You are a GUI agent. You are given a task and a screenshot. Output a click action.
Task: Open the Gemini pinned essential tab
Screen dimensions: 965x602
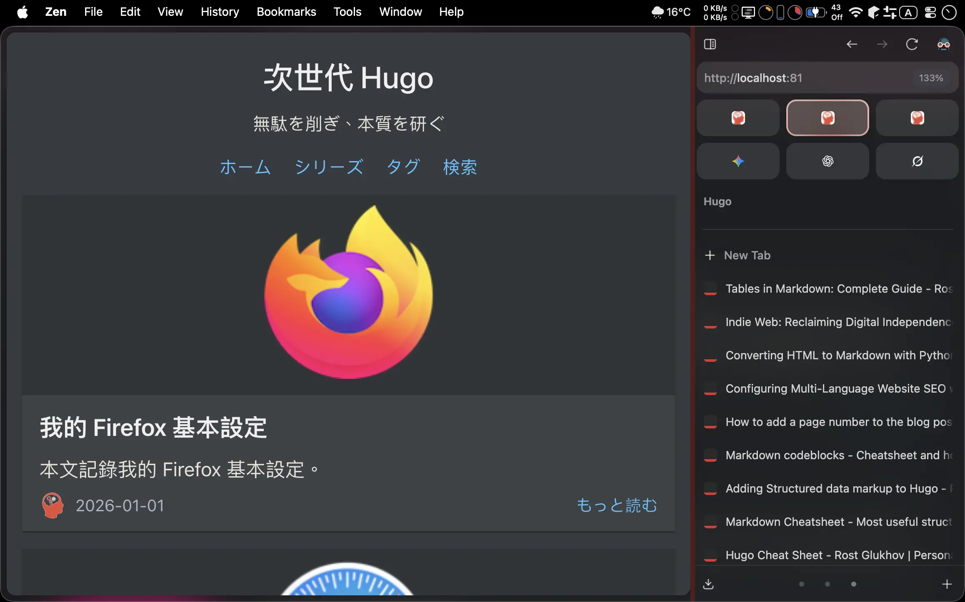[x=738, y=161]
